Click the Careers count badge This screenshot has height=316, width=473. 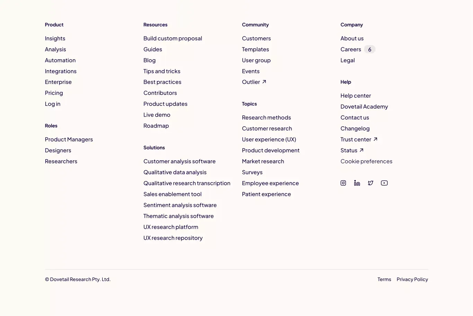tap(369, 49)
